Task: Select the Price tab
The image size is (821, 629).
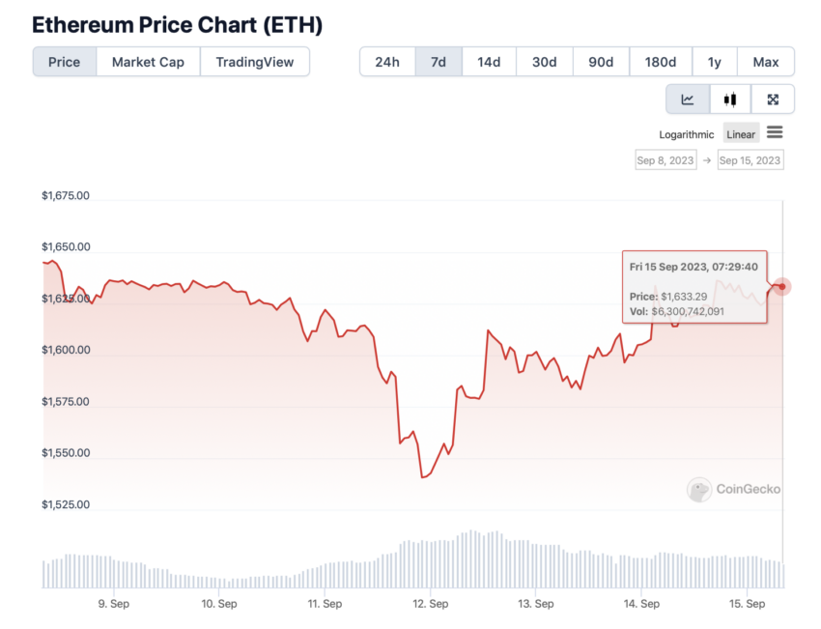Action: click(x=65, y=62)
